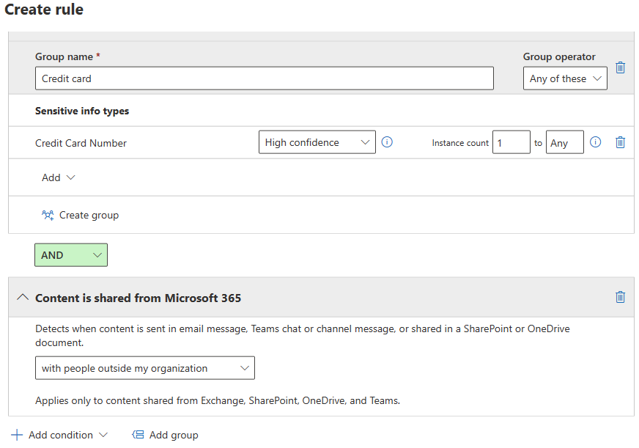The height and width of the screenshot is (448, 639).
Task: Click the 'Content is shared from Microsoft 365' header
Action: coord(138,298)
